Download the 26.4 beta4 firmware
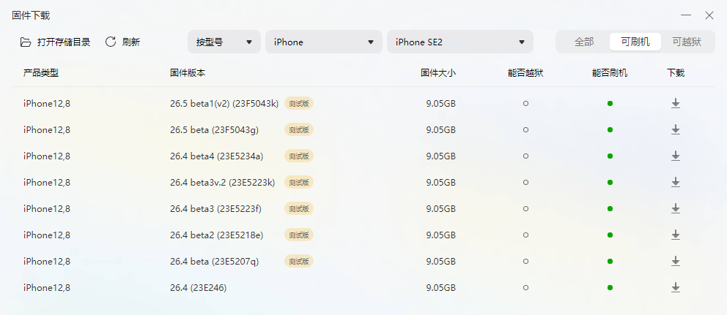The image size is (727, 315). tap(675, 156)
